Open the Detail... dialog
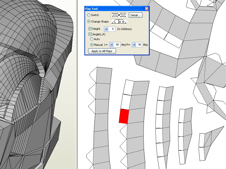 tap(136, 15)
